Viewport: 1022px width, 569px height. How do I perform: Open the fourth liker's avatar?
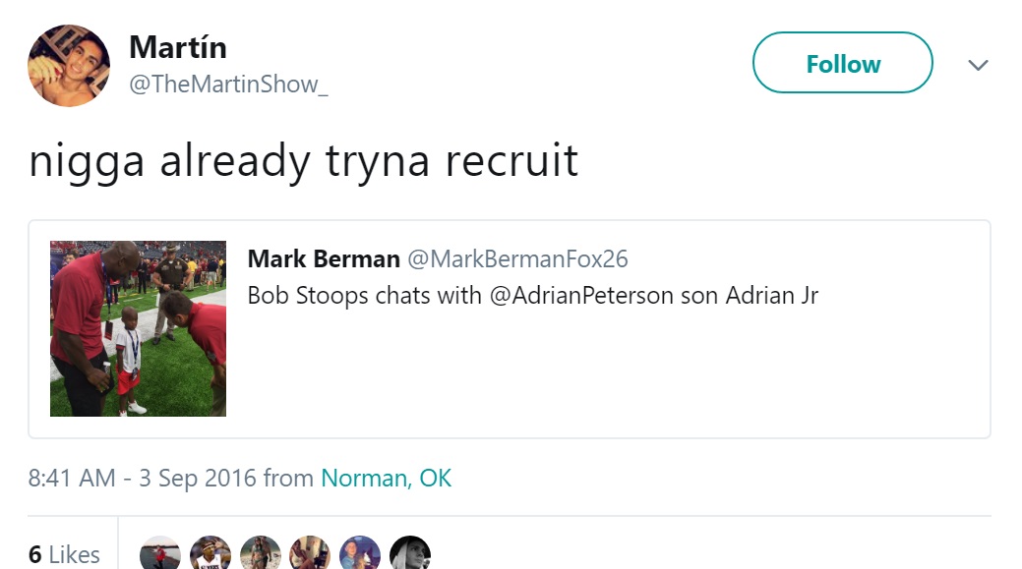pyautogui.click(x=310, y=553)
